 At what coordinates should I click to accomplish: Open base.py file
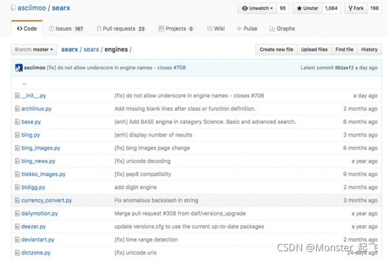pyautogui.click(x=31, y=122)
